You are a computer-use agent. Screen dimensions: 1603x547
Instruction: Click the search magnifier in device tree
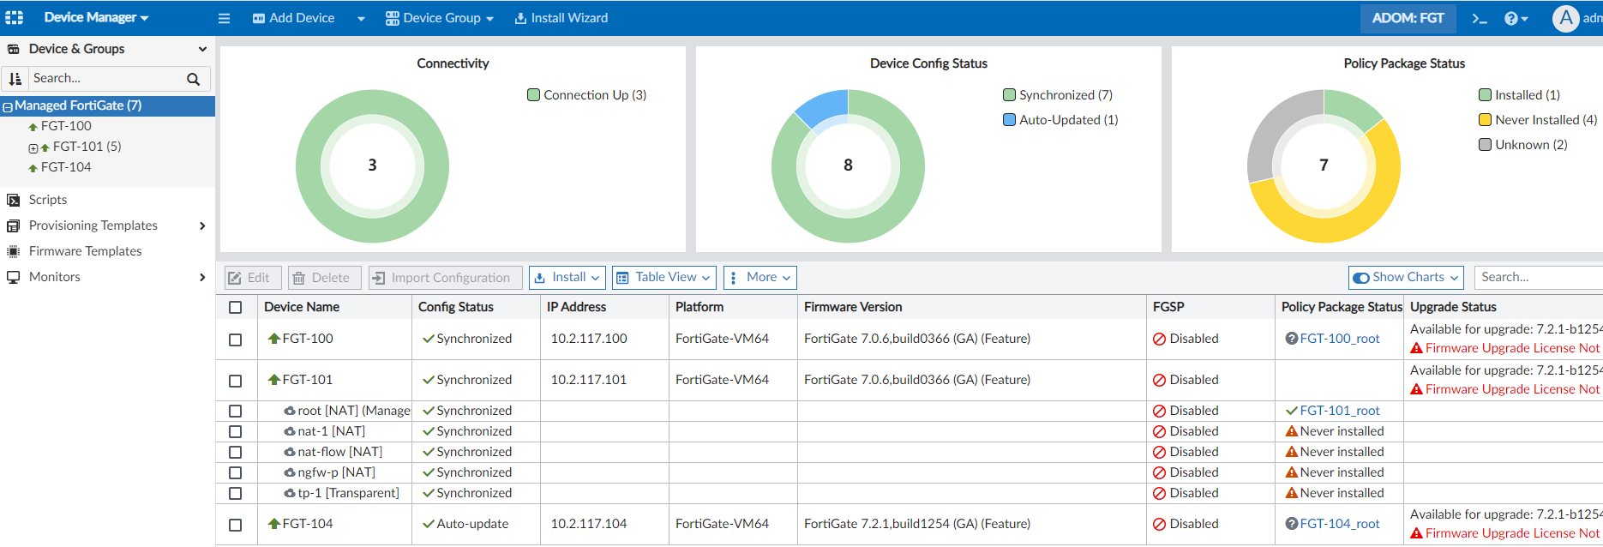coord(193,79)
